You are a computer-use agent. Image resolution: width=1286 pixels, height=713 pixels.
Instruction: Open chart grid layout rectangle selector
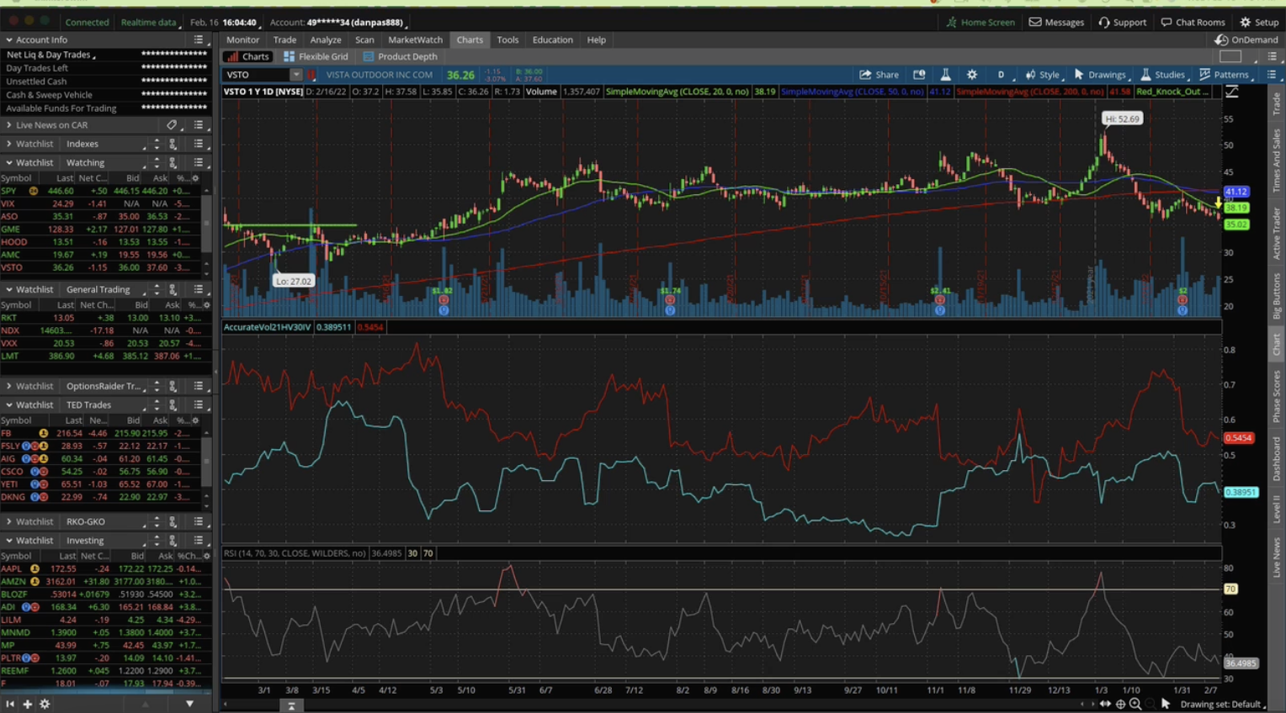(1230, 56)
